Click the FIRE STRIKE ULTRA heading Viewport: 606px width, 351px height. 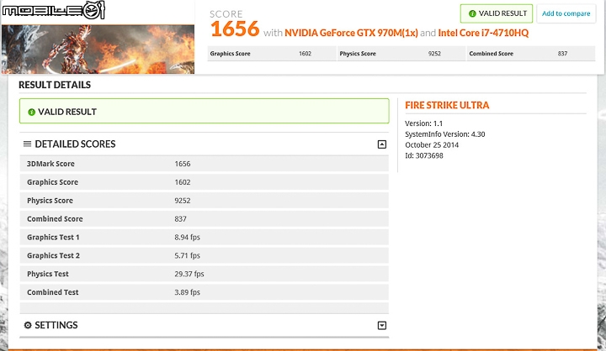click(x=447, y=105)
